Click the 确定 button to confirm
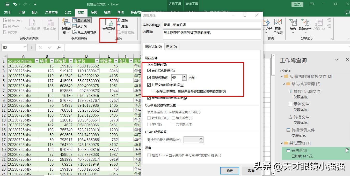Screen dimensions: 350x176 click(229, 171)
